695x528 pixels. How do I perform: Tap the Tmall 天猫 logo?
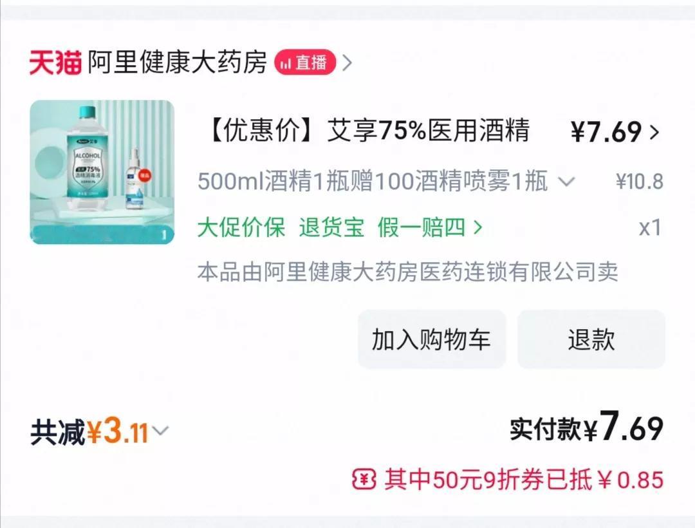[55, 63]
